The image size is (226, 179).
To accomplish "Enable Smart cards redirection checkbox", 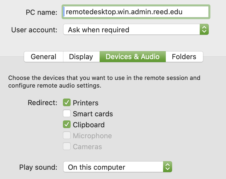I will click(x=67, y=114).
